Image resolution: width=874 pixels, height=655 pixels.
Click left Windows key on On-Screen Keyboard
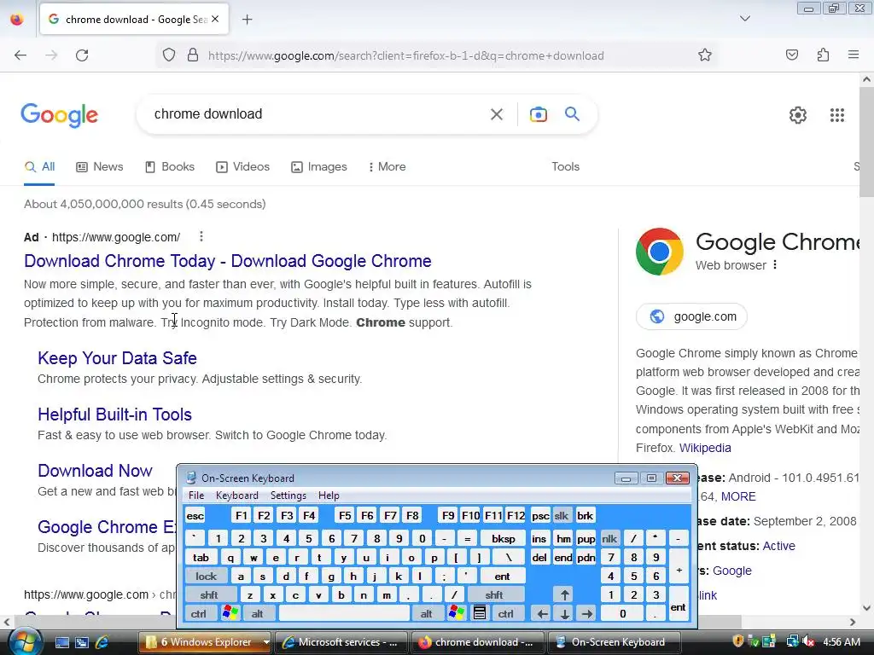point(230,613)
